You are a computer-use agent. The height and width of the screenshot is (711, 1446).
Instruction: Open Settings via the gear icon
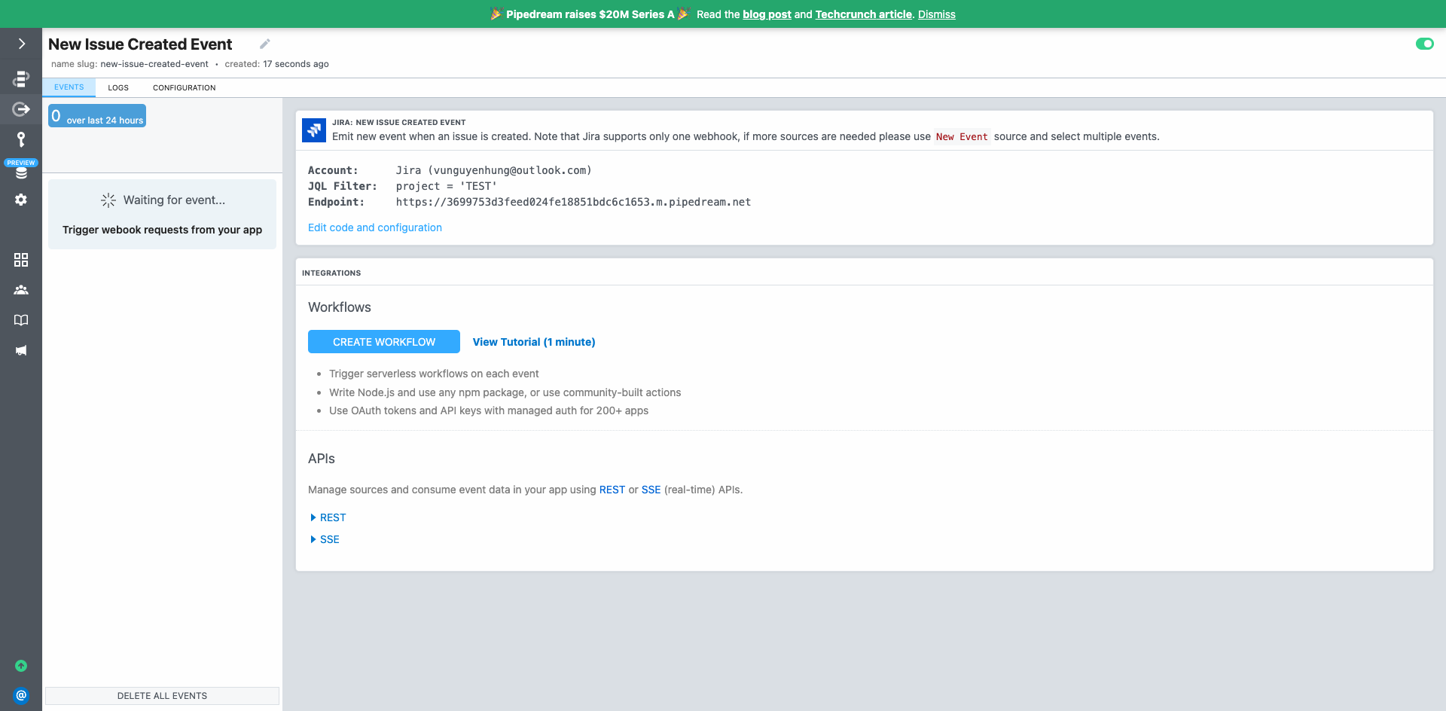click(x=21, y=200)
